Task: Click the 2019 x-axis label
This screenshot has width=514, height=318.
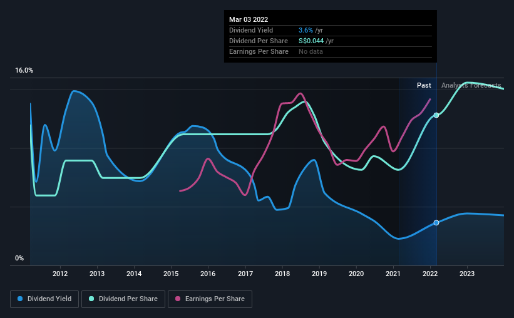Action: 319,274
